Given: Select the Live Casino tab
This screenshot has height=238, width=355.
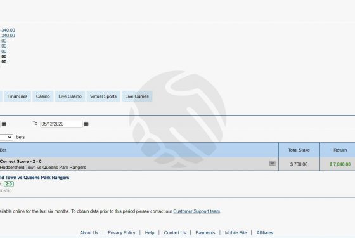Looking at the screenshot, I should [x=70, y=96].
